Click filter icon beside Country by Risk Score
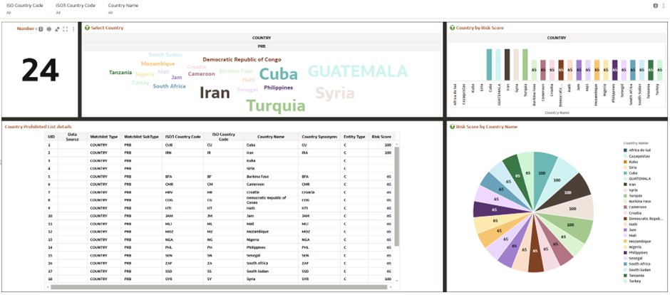 [453, 28]
